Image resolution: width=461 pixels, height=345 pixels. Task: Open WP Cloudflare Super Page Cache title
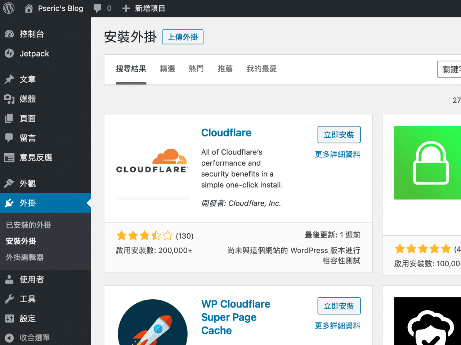(236, 317)
